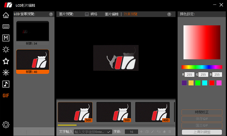Select second frame thumbnail labeled 500
The height and width of the screenshot is (136, 227).
(x=114, y=112)
